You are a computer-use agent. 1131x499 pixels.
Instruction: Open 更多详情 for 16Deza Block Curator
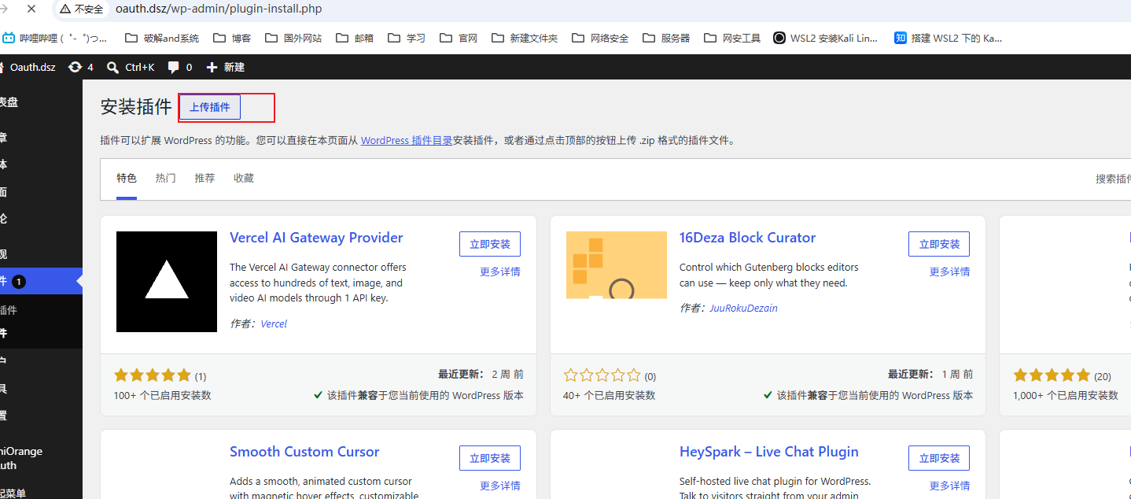tap(949, 272)
